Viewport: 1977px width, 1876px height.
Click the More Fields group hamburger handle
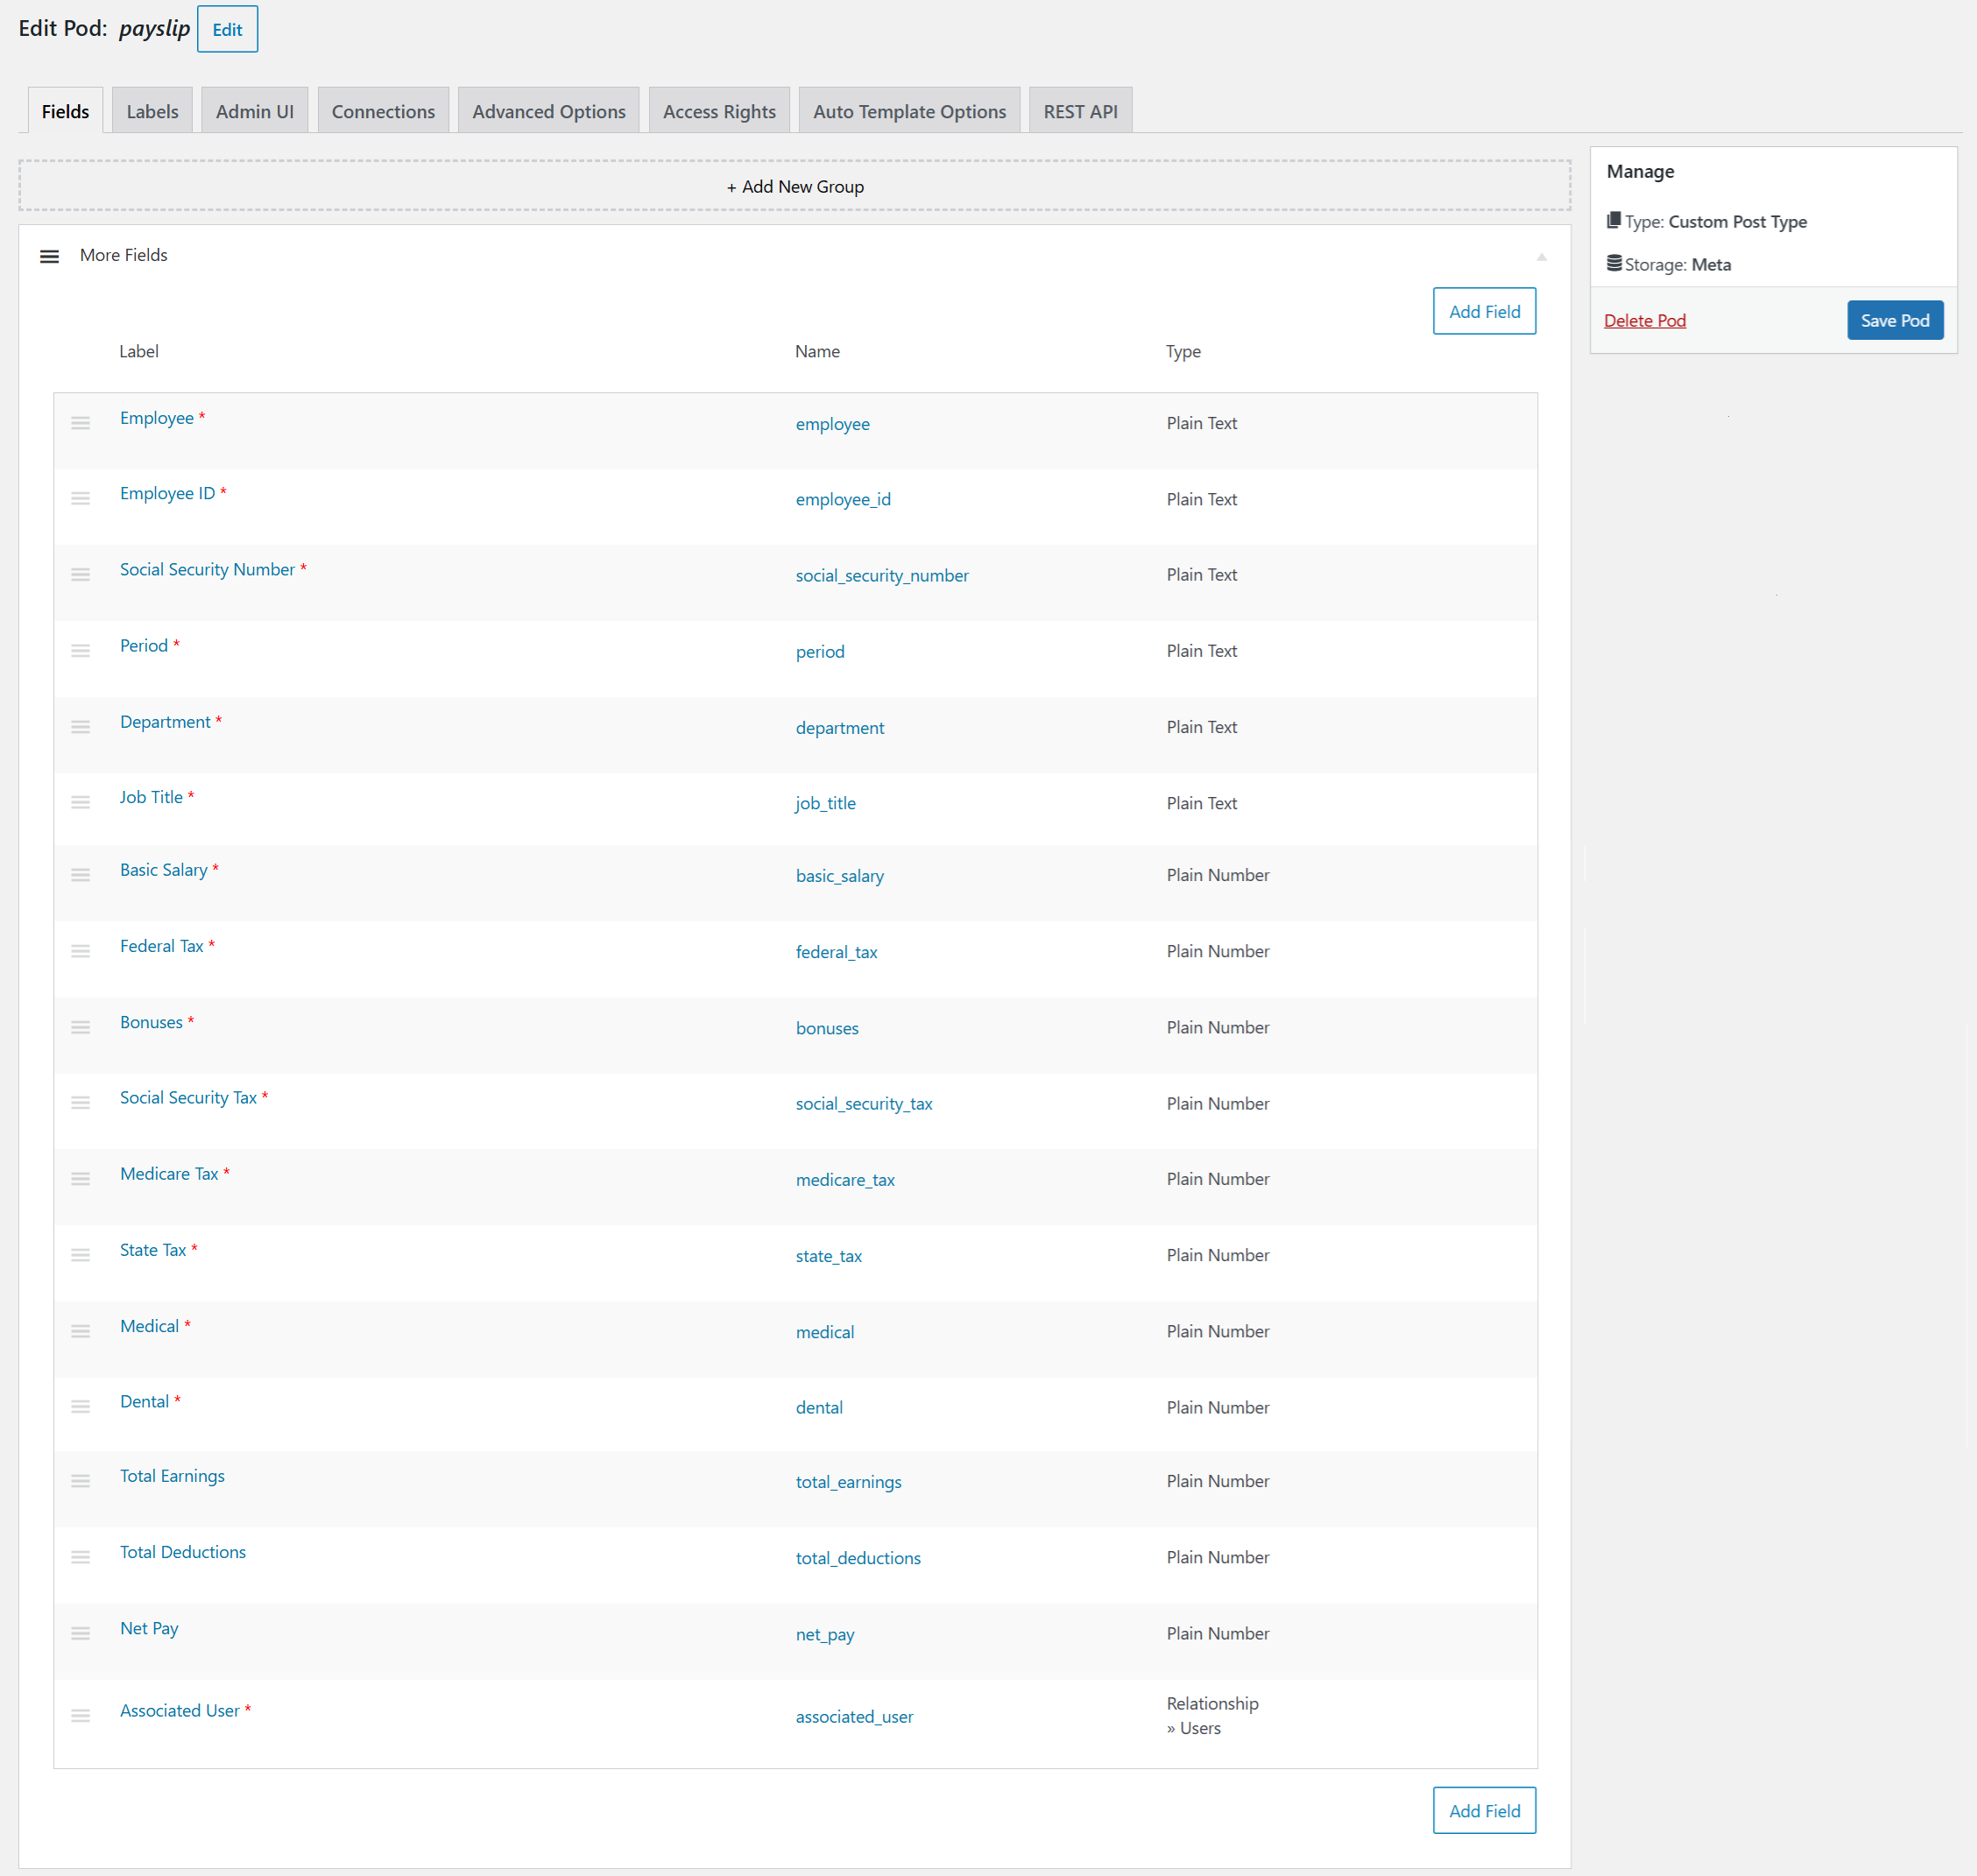coord(49,256)
